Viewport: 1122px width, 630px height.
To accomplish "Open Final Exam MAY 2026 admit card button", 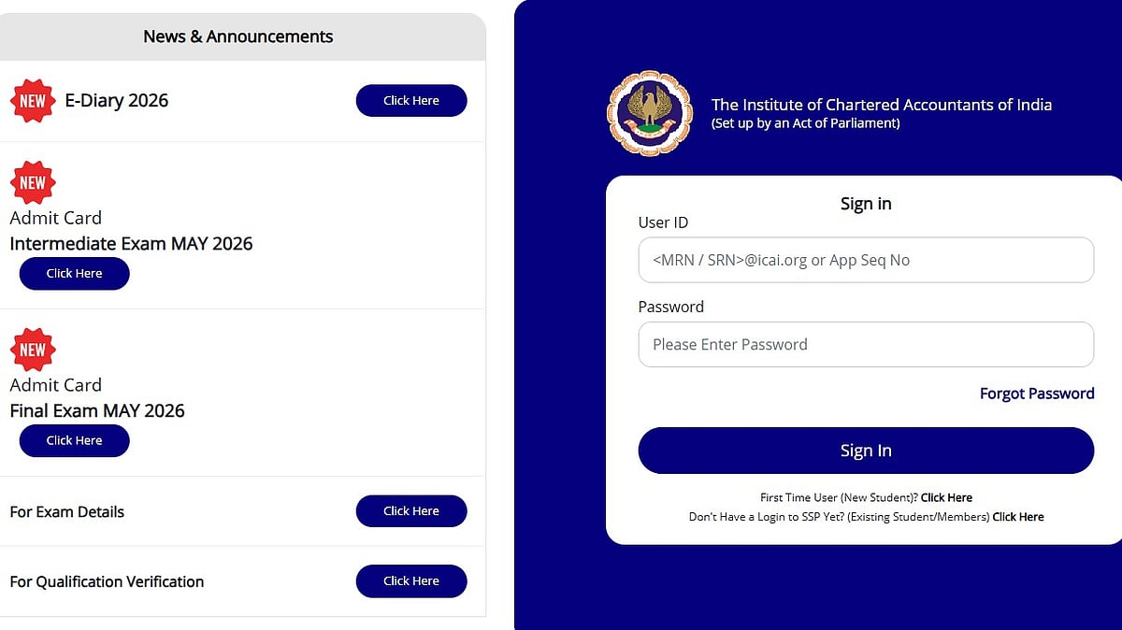I will 75,441.
